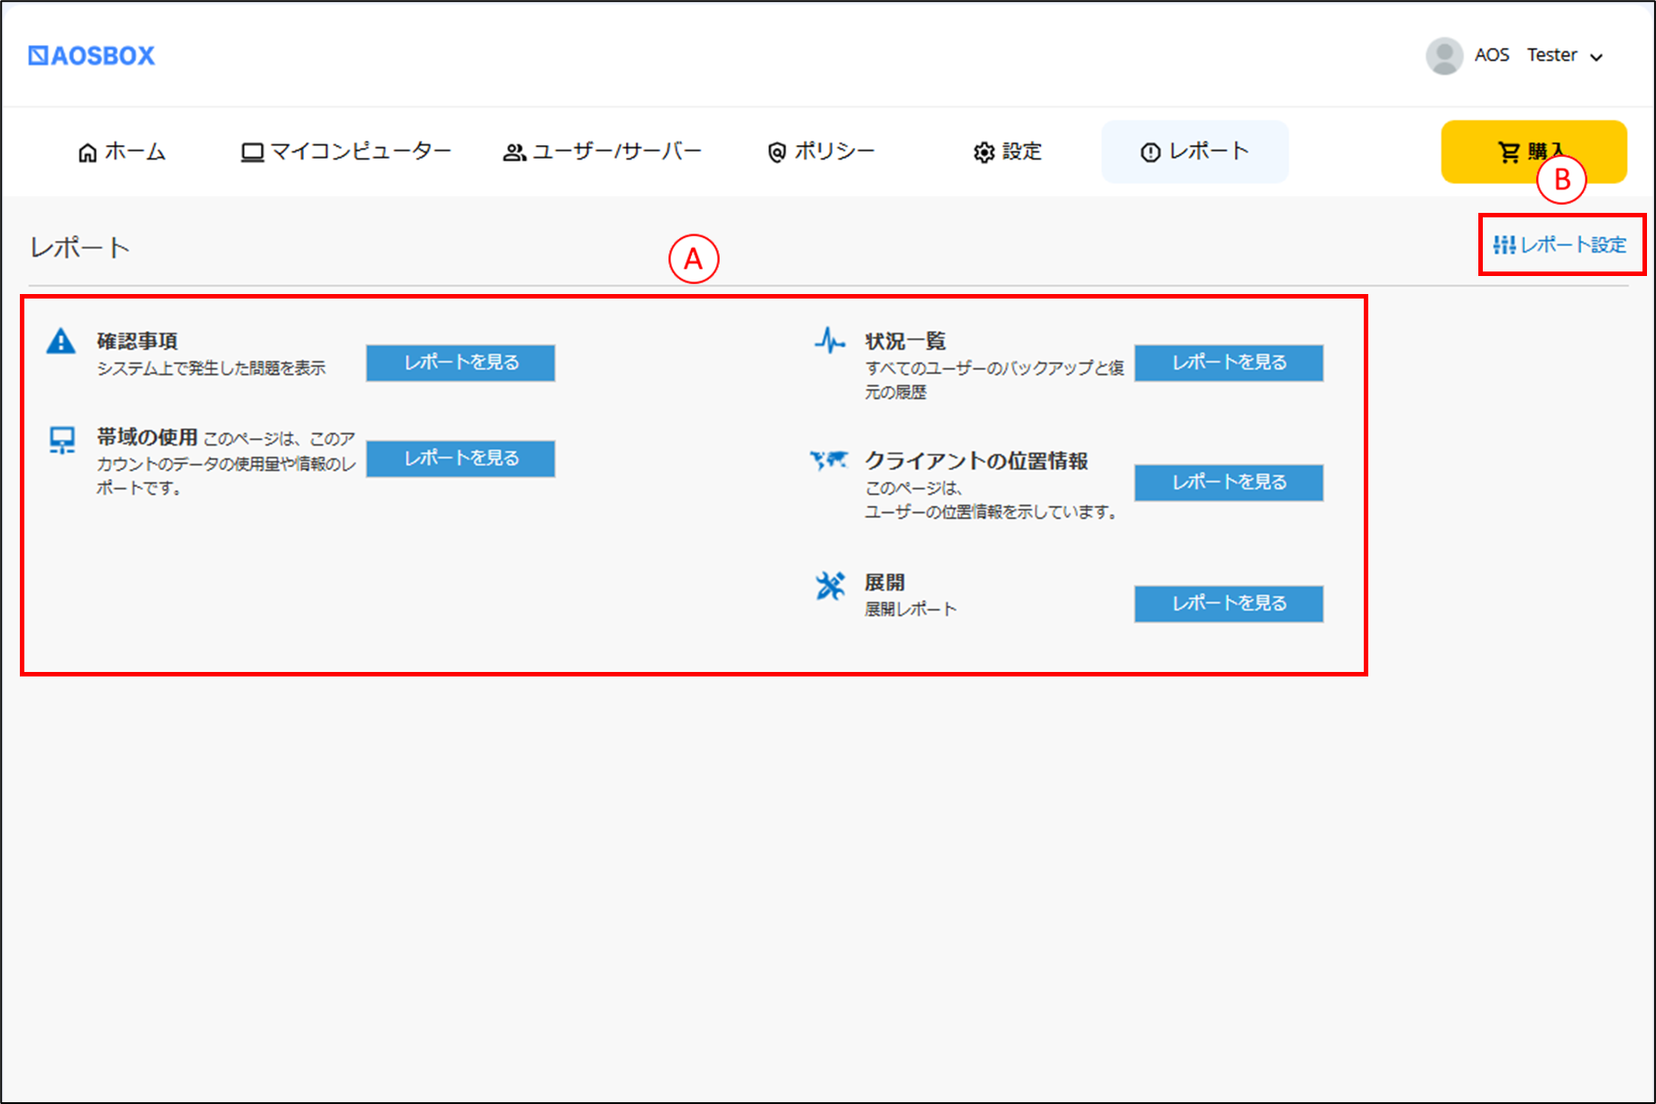Click the AOSBOX logo
Screen dimensions: 1656x1104
coord(91,56)
